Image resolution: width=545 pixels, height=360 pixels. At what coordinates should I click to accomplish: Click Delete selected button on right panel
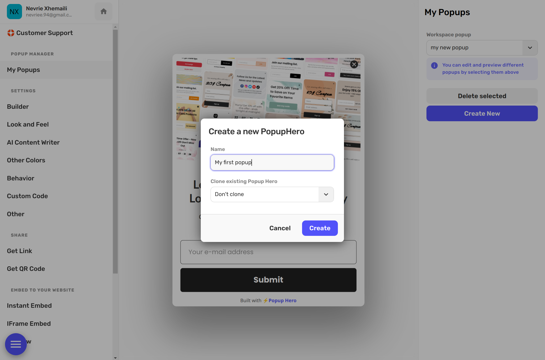[x=482, y=96]
